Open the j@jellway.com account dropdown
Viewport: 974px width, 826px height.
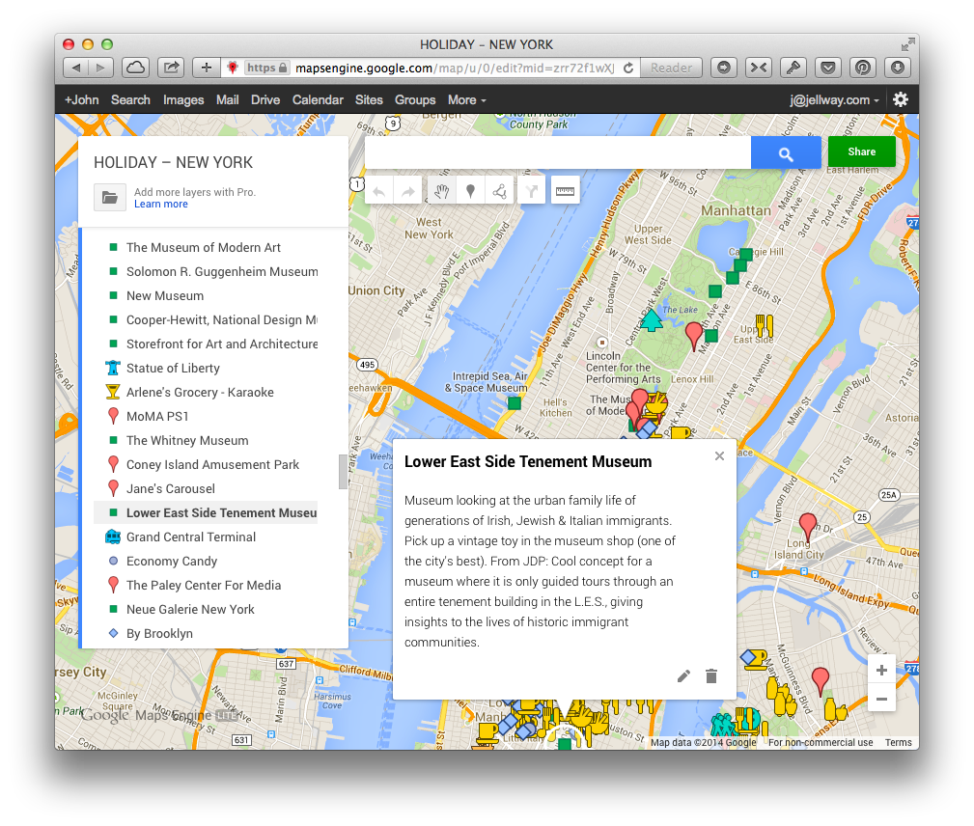(834, 100)
